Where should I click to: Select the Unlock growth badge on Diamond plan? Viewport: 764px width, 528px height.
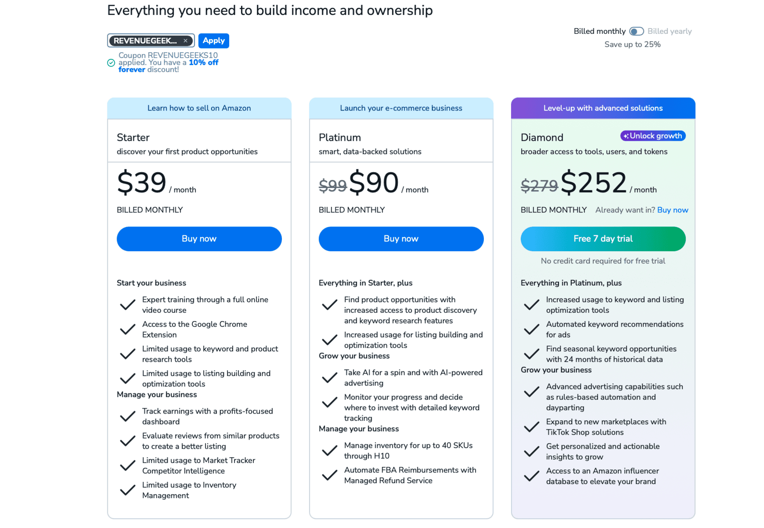click(x=653, y=136)
